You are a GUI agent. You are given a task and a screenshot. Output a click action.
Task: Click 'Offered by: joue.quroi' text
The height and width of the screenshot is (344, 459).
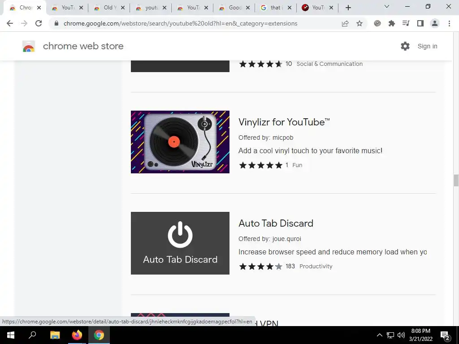[269, 239]
